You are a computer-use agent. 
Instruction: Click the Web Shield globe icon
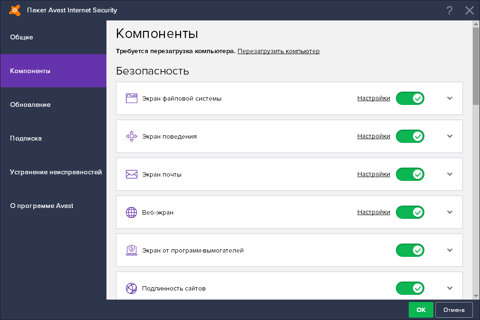tap(132, 212)
